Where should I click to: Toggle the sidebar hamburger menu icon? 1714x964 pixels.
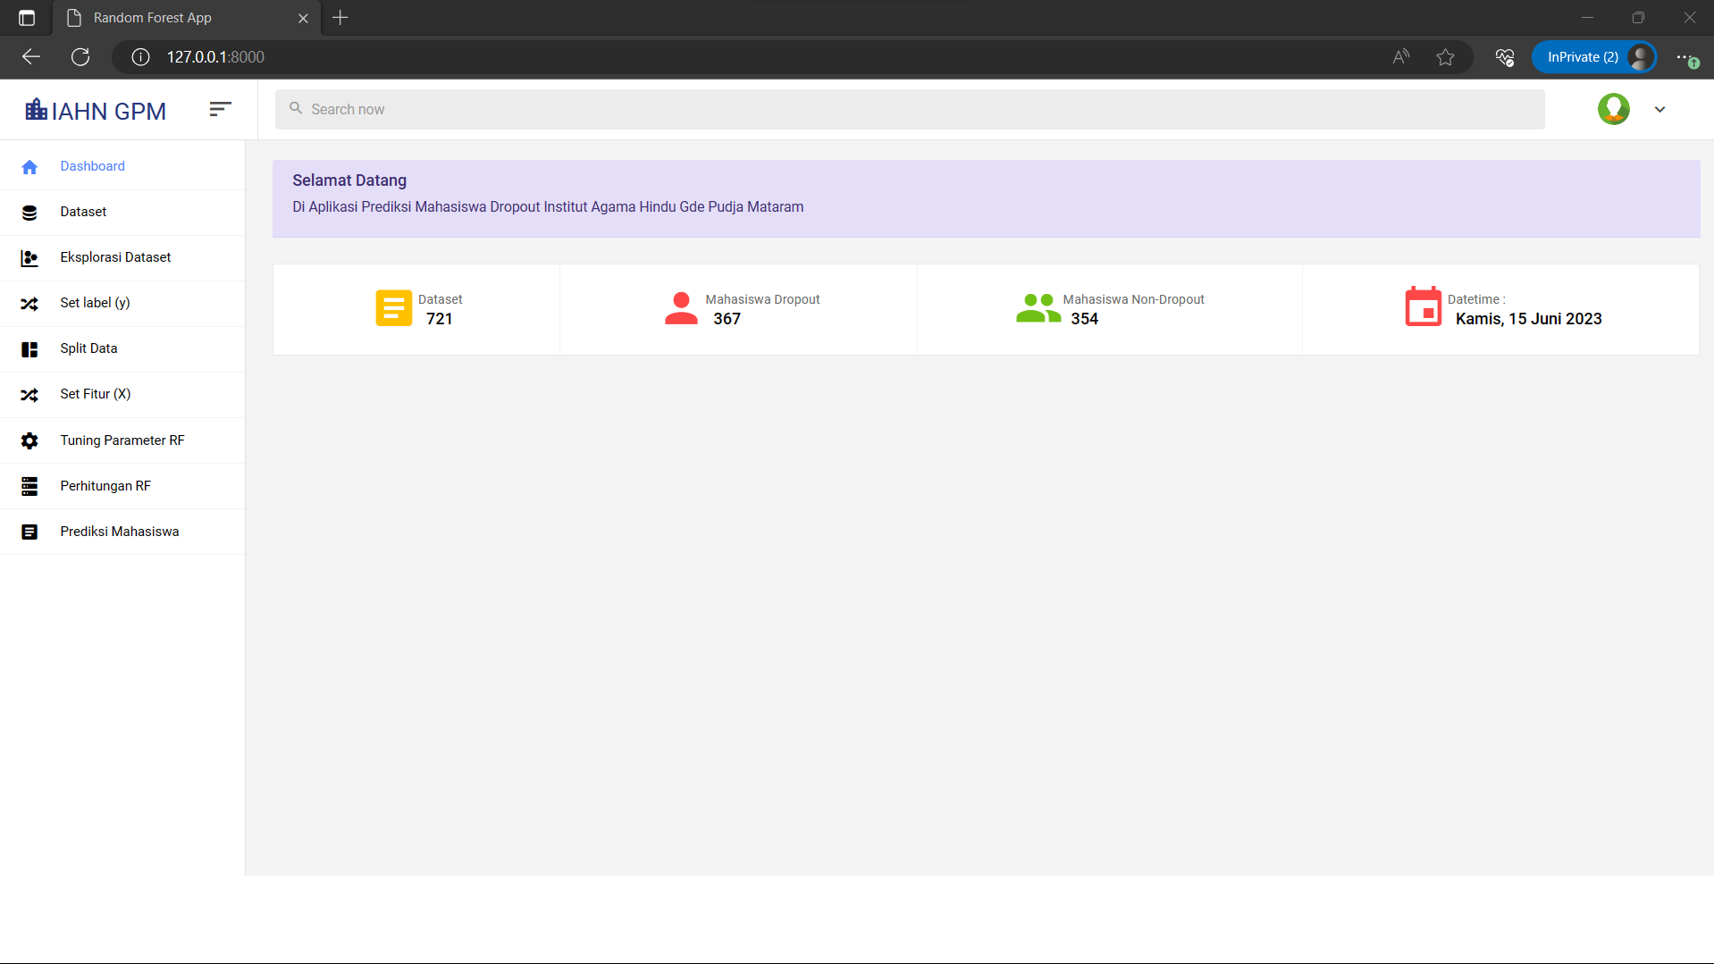(220, 109)
